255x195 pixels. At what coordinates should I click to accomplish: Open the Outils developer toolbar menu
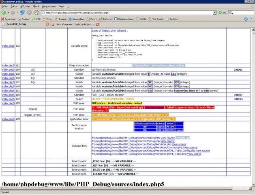(141, 19)
